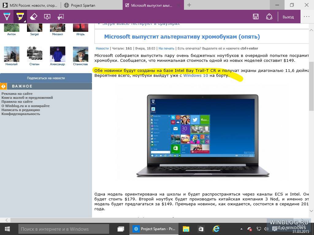
Task: Open О Winblog.ru и о копирайте link
Action: 25,106
